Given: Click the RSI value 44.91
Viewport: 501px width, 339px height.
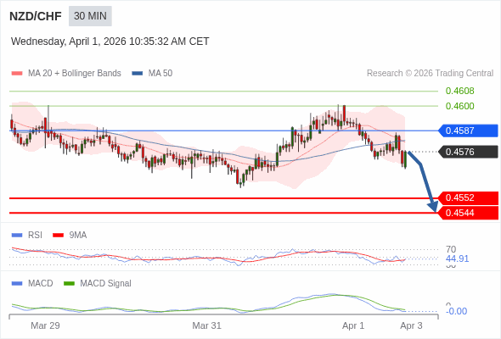Looking at the screenshot, I should tap(457, 258).
